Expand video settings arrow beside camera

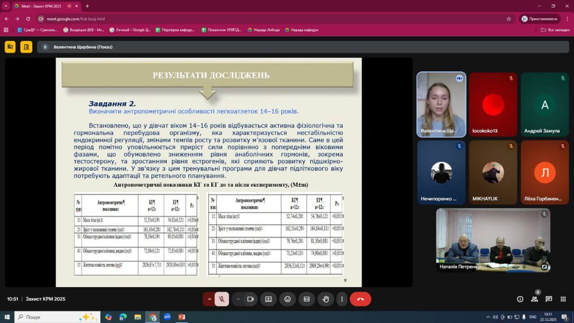click(x=238, y=299)
